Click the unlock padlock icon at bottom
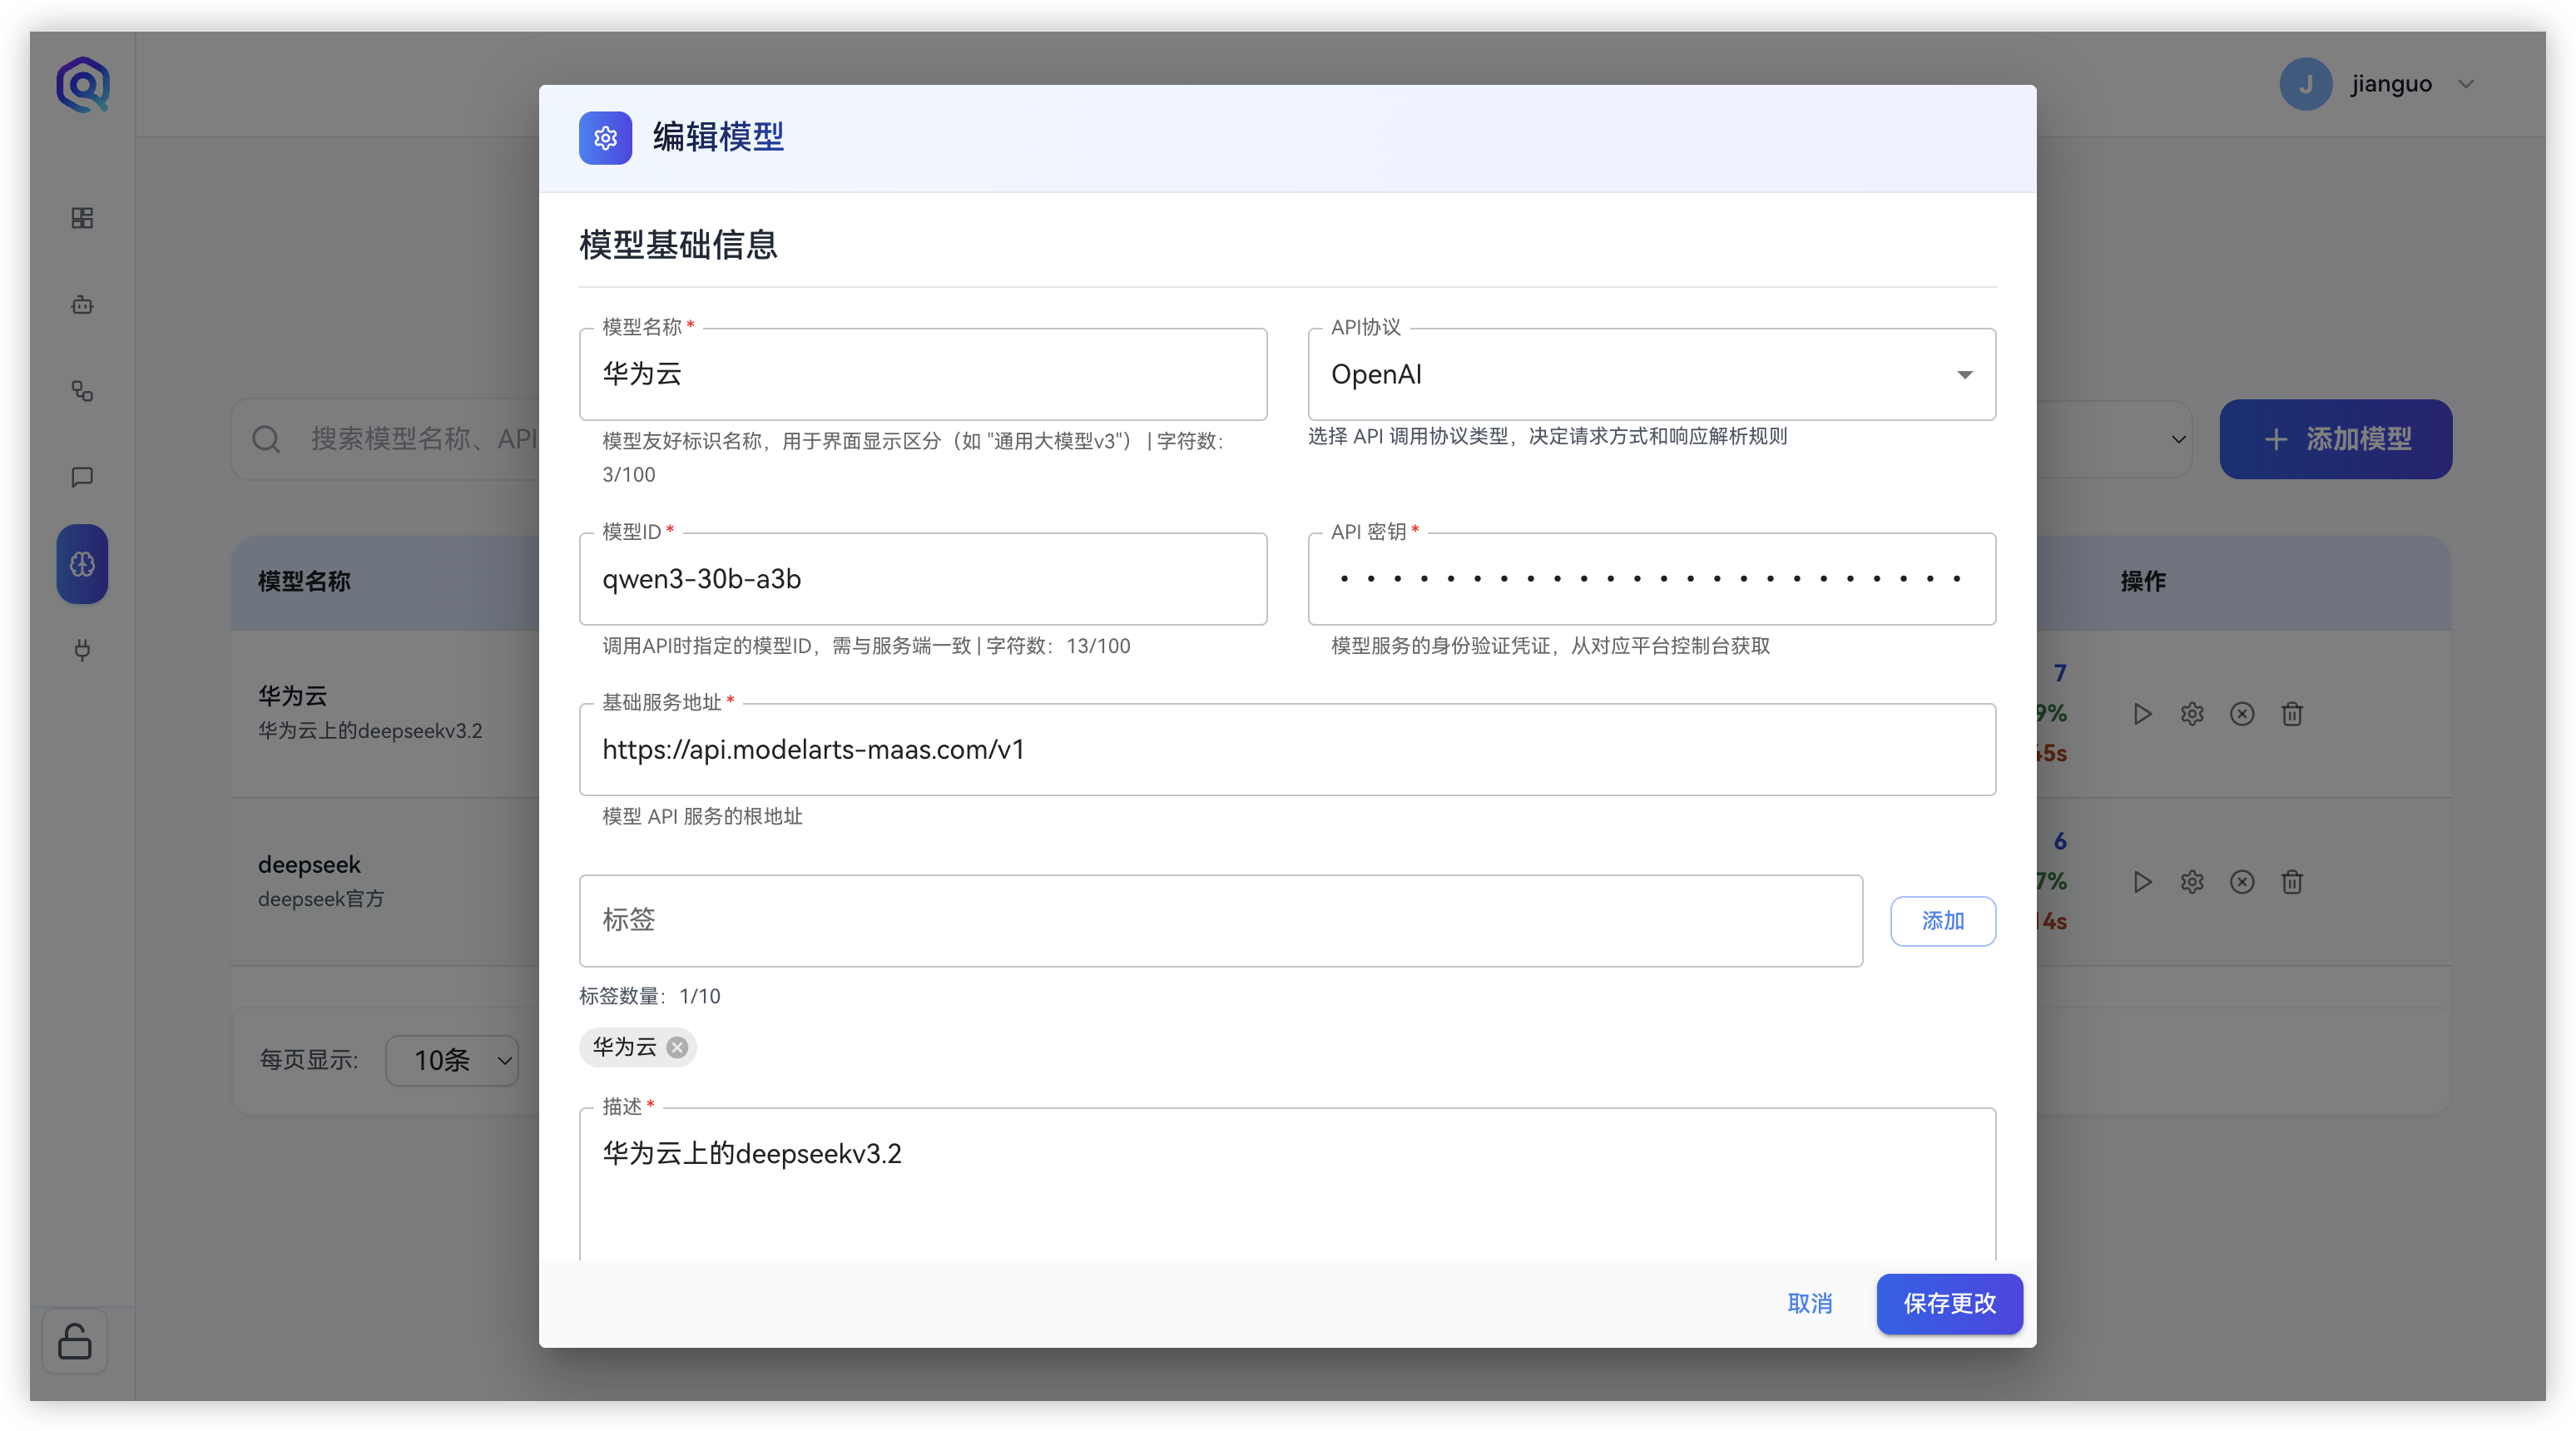Viewport: 2576px width, 1431px height. pos(75,1341)
